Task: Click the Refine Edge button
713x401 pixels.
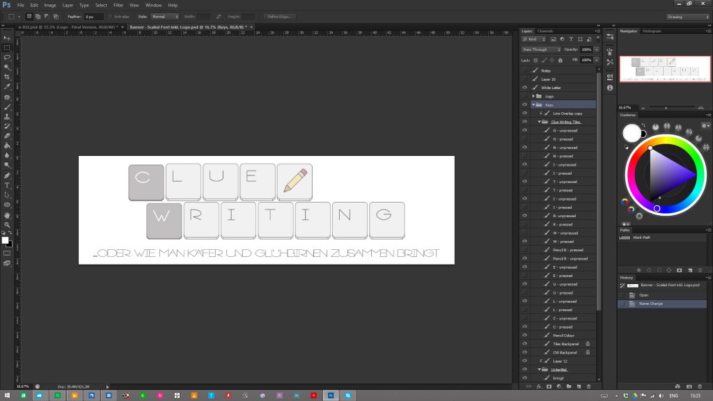Action: coord(279,16)
